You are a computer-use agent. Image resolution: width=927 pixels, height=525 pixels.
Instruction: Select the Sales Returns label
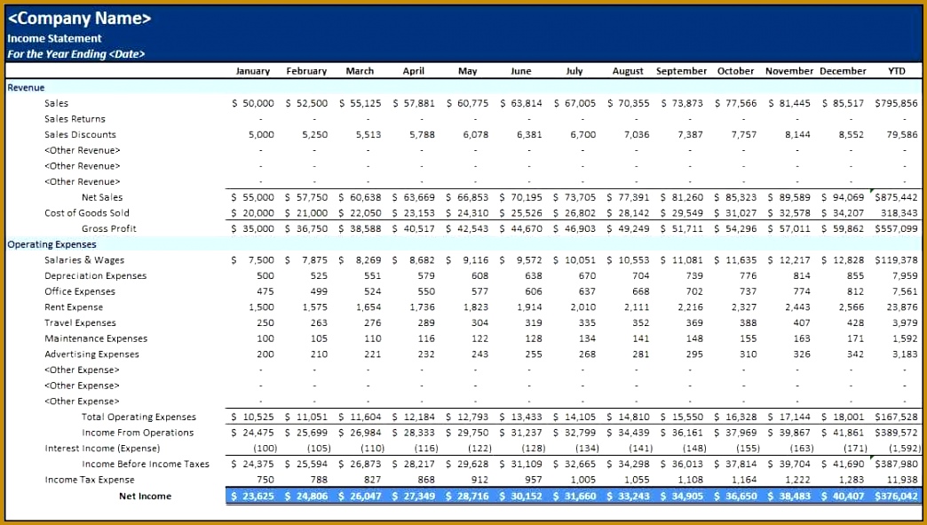click(75, 118)
